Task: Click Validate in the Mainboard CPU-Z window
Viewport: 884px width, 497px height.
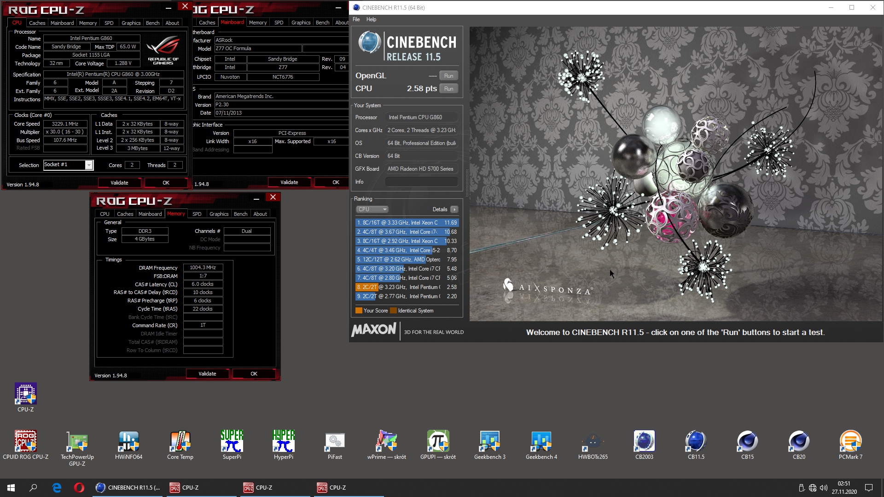Action: (289, 182)
